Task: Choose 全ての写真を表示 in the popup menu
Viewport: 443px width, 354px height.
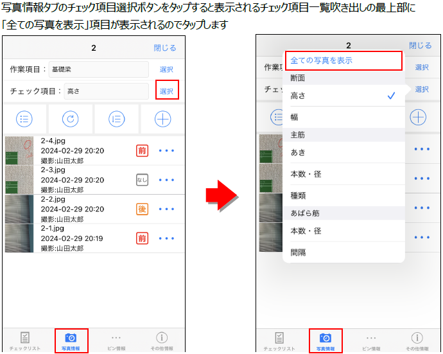Action: pyautogui.click(x=343, y=60)
